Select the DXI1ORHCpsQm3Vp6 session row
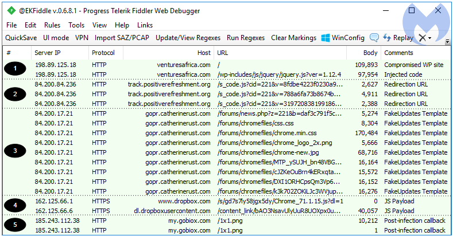Viewport: 453px width, 236px height. [x=226, y=182]
